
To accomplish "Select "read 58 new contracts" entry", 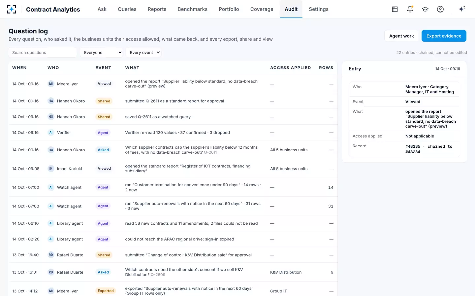I will (x=173, y=223).
